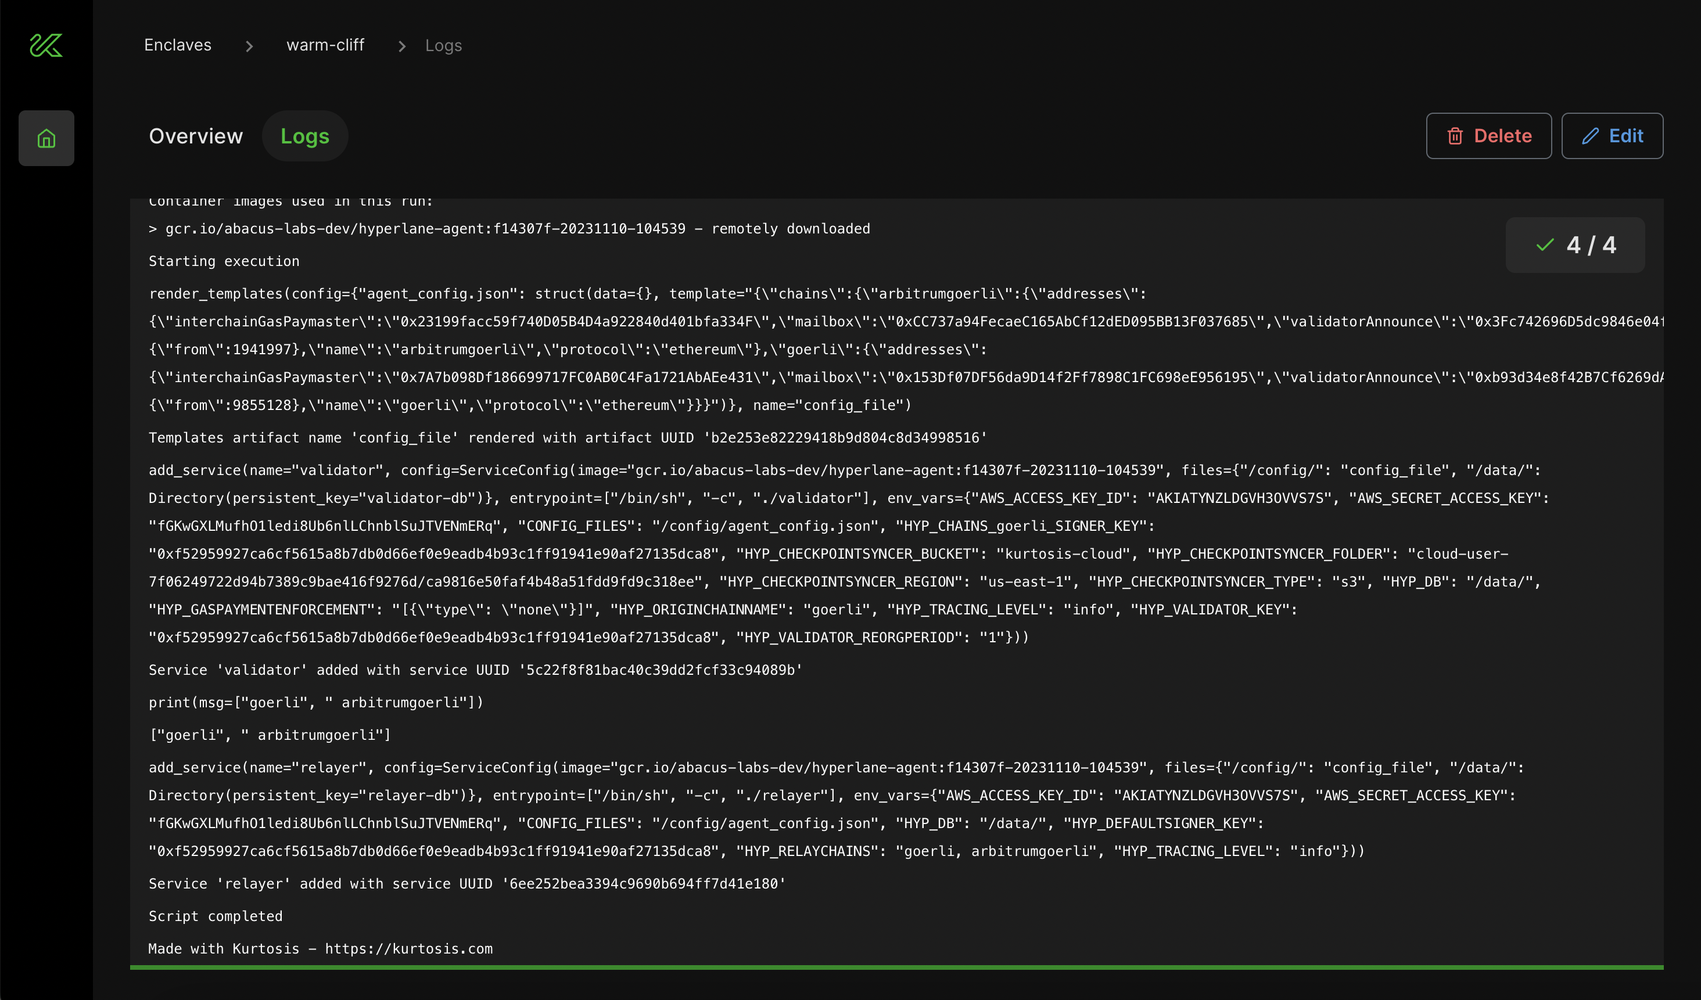Click the chevron after Enclaves breadcrumb
The width and height of the screenshot is (1701, 1000).
pos(249,46)
